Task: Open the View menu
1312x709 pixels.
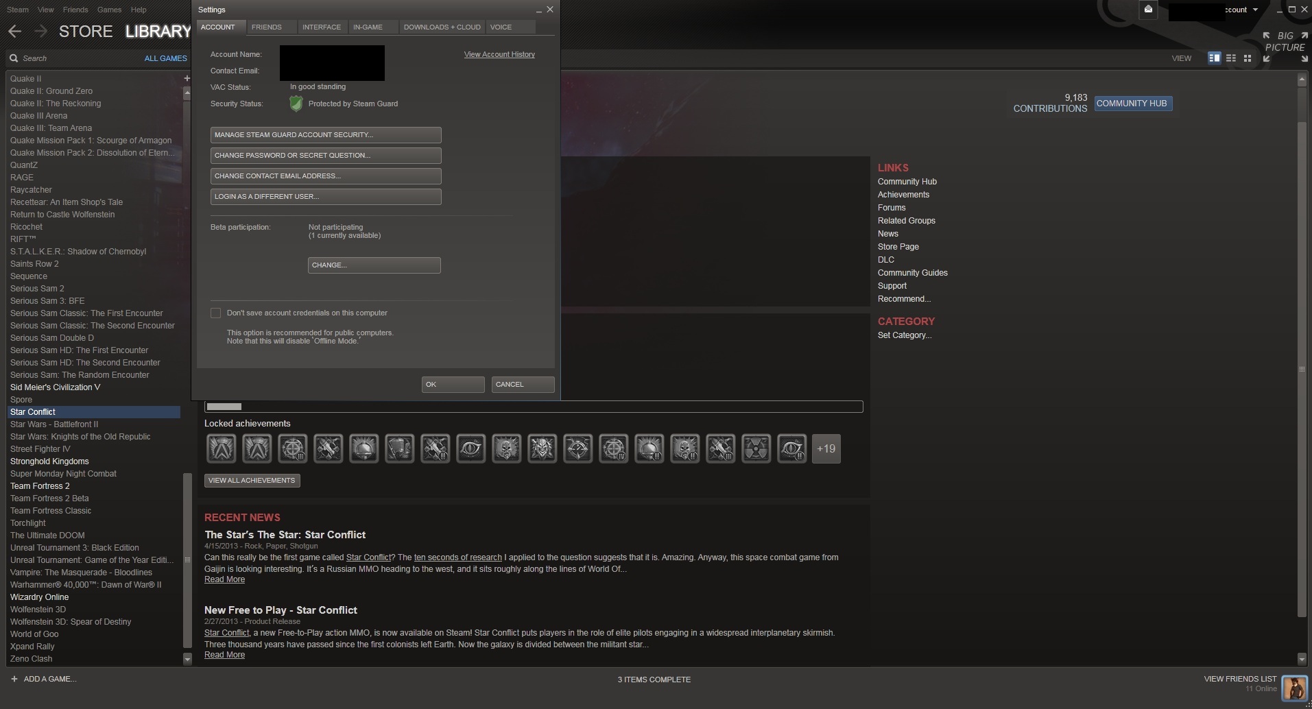Action: [x=45, y=10]
